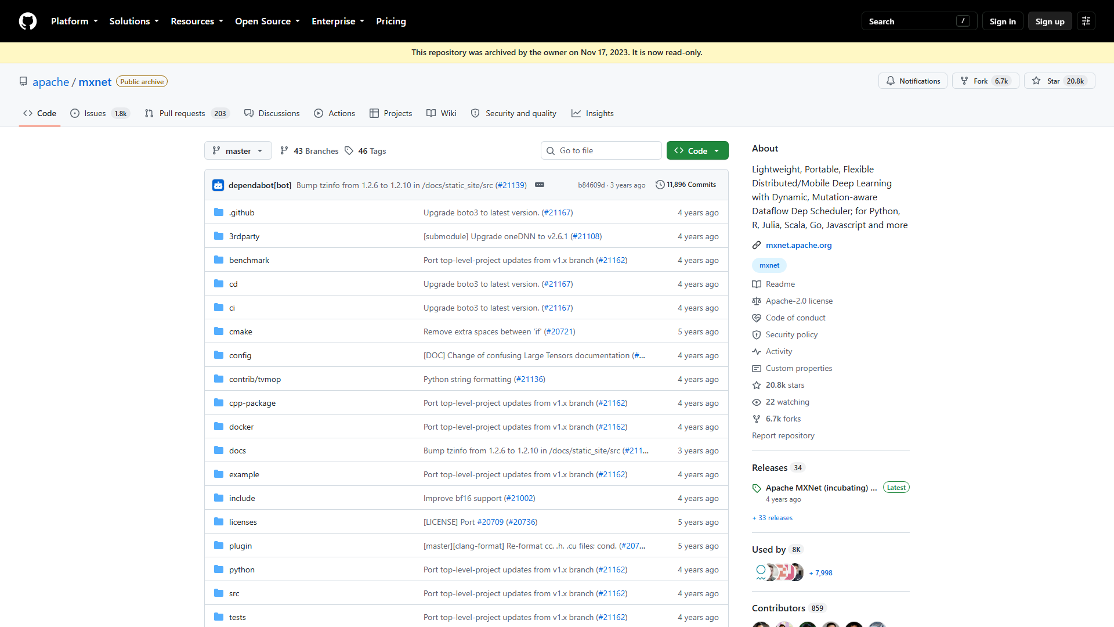Expand the Platform menu
The width and height of the screenshot is (1114, 627).
pyautogui.click(x=74, y=21)
